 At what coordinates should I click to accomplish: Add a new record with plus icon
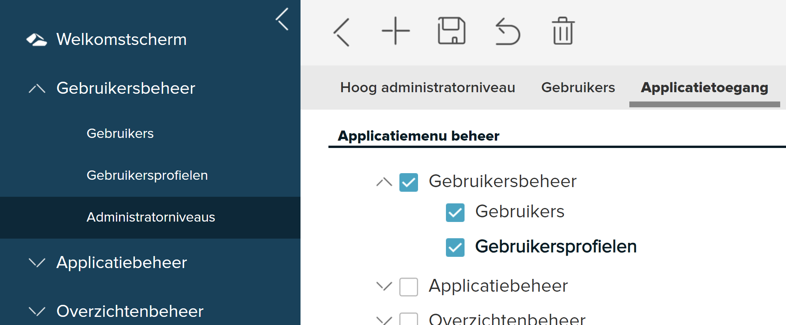coord(396,31)
